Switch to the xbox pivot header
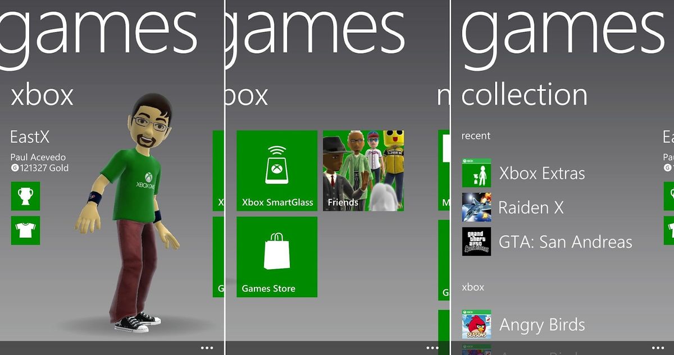The width and height of the screenshot is (674, 355). click(x=42, y=95)
